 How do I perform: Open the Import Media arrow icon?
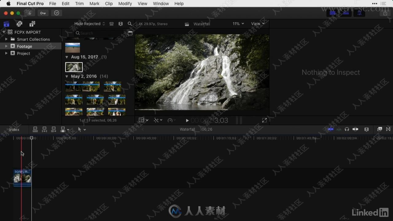tap(30, 13)
